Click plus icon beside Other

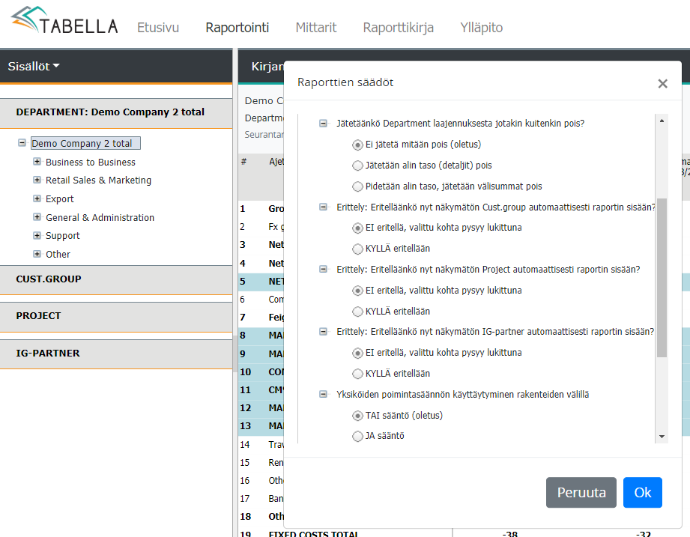[x=37, y=254]
